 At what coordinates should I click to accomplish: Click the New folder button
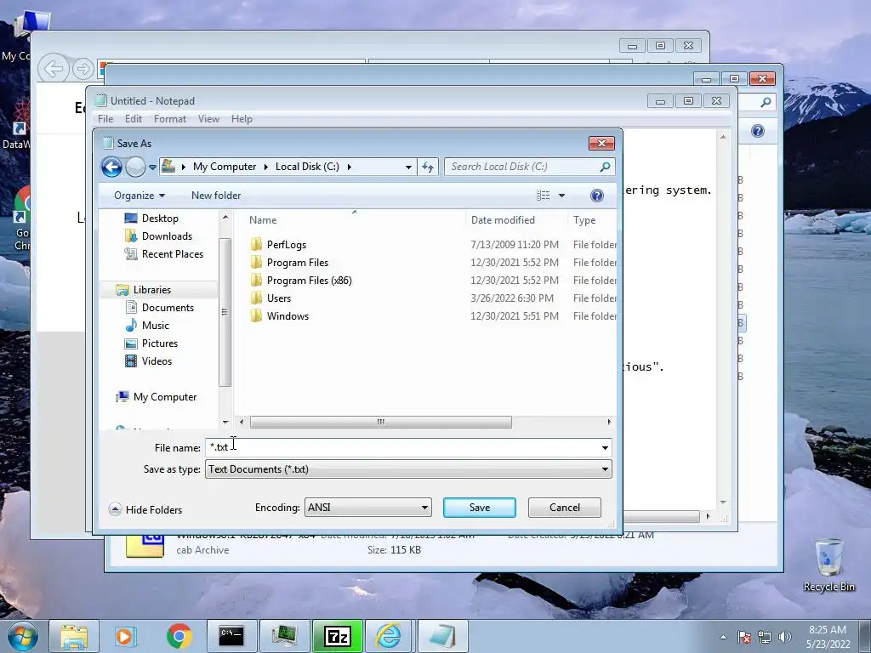(216, 196)
